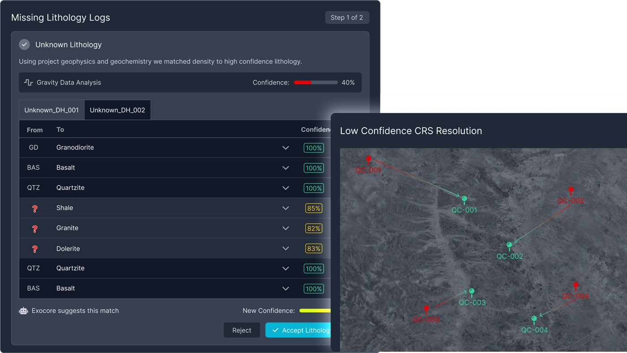Expand the Basalt row details
The width and height of the screenshot is (627, 353).
285,168
